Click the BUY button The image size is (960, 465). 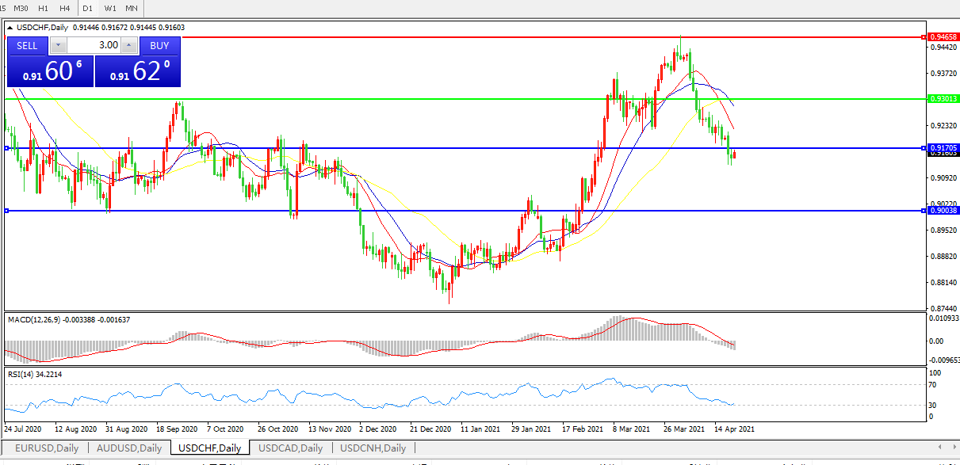[159, 46]
